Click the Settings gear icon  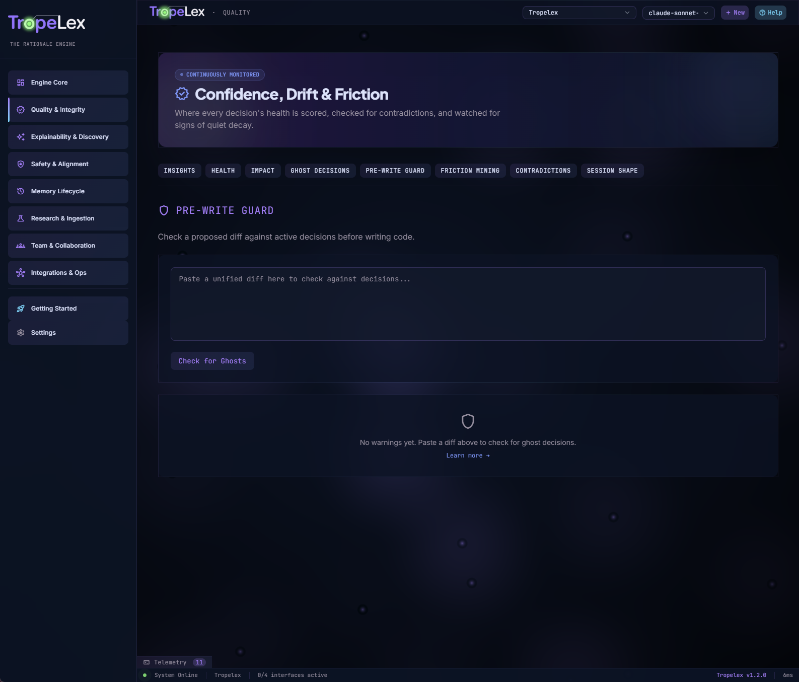[x=21, y=333]
